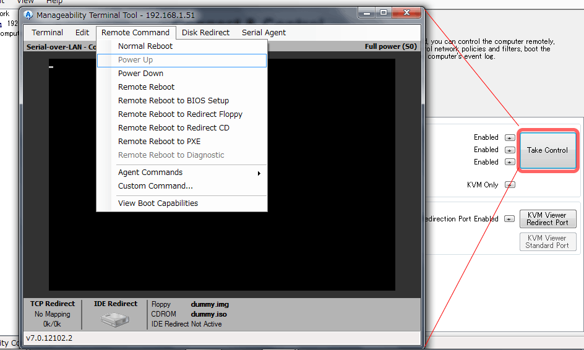Screen dimensions: 584x350
Task: Minimize the Manageability Terminal Tool window
Action: click(367, 13)
